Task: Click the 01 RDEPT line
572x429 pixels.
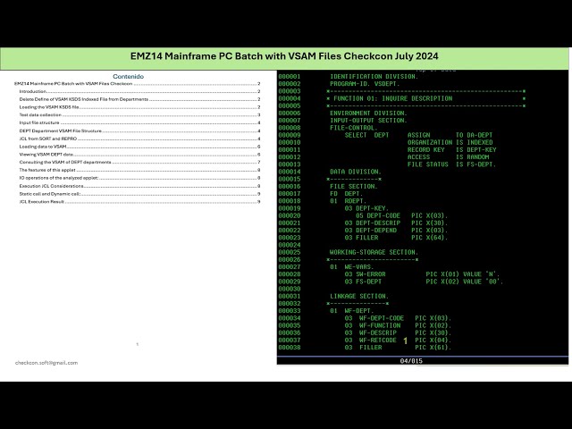Action: pyautogui.click(x=349, y=201)
